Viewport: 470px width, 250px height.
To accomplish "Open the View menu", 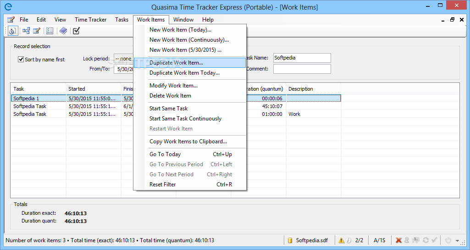I will [60, 20].
